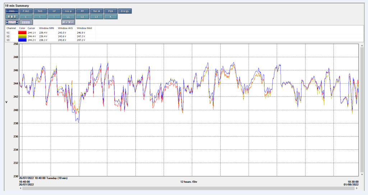Screen dimensions: 368x195
Task: Click the waveform graph view icon
Action: click(12, 22)
